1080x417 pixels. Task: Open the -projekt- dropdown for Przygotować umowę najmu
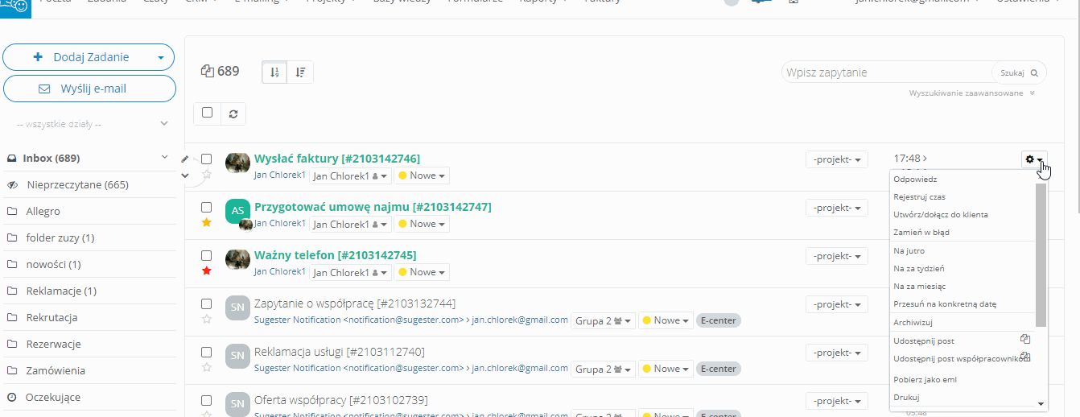(x=836, y=208)
